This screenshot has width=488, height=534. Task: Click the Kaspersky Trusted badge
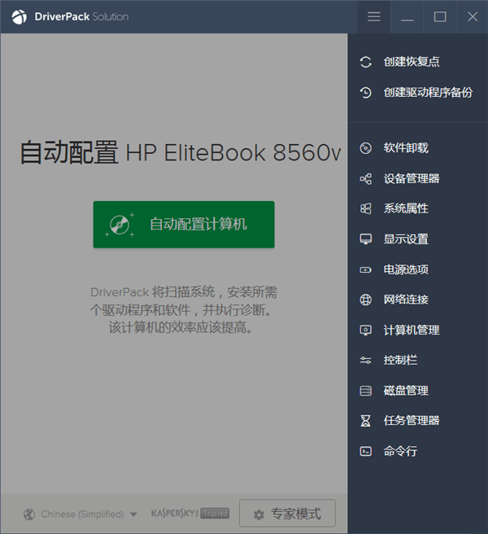190,513
